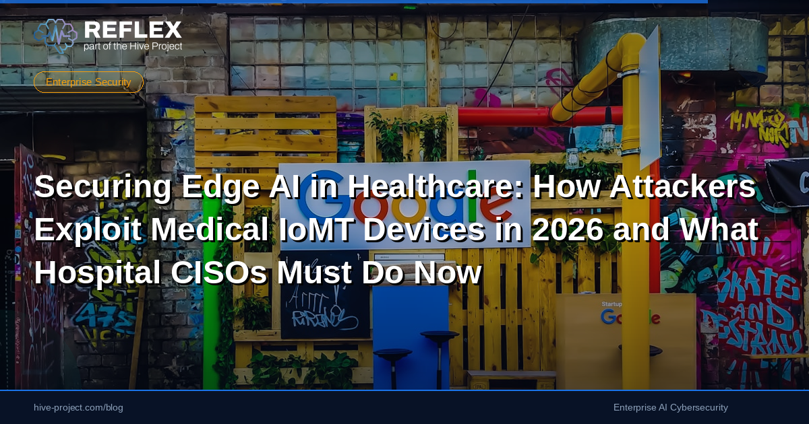This screenshot has width=809, height=424.
Task: Click the white sign panel on yellow pipe
Action: point(649,101)
